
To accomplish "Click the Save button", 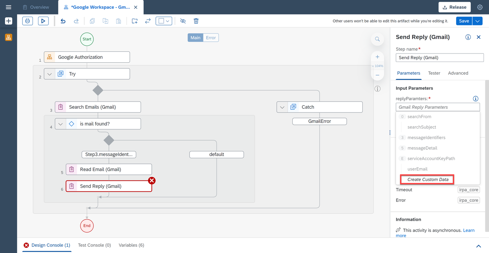I will point(464,21).
